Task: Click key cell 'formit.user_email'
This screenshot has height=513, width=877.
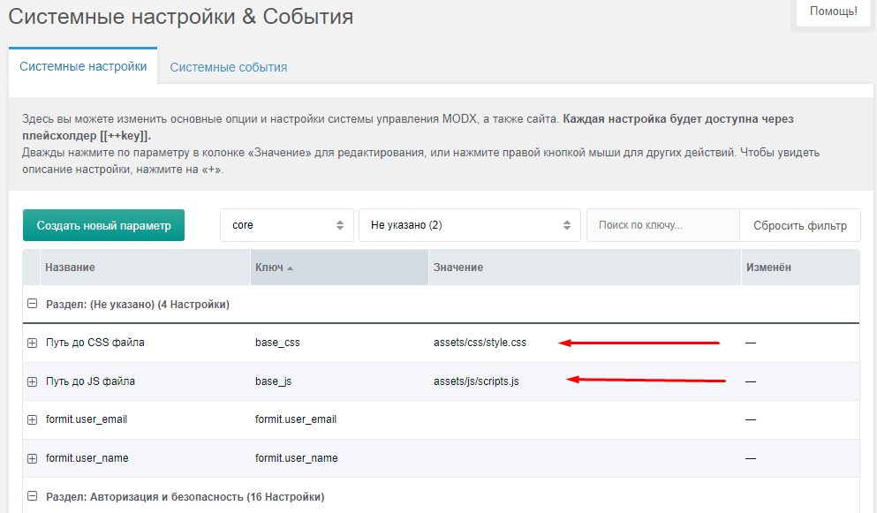Action: [296, 419]
